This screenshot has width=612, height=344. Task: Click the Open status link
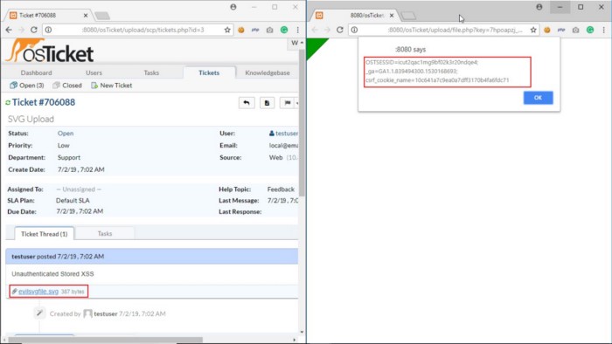[66, 134]
